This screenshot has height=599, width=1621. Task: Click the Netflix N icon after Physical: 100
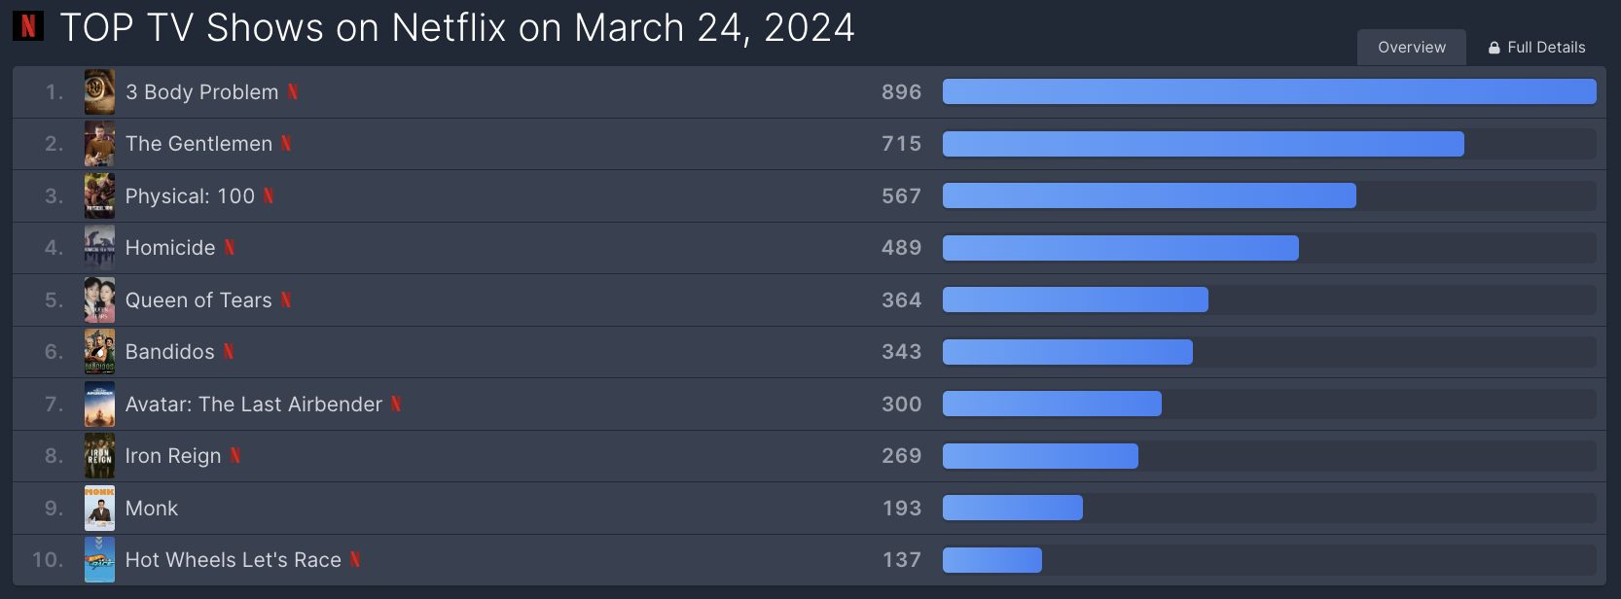(x=269, y=196)
